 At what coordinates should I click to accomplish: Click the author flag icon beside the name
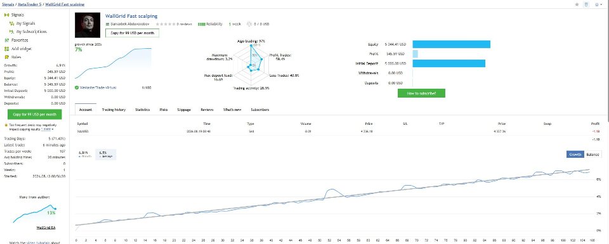(x=108, y=24)
